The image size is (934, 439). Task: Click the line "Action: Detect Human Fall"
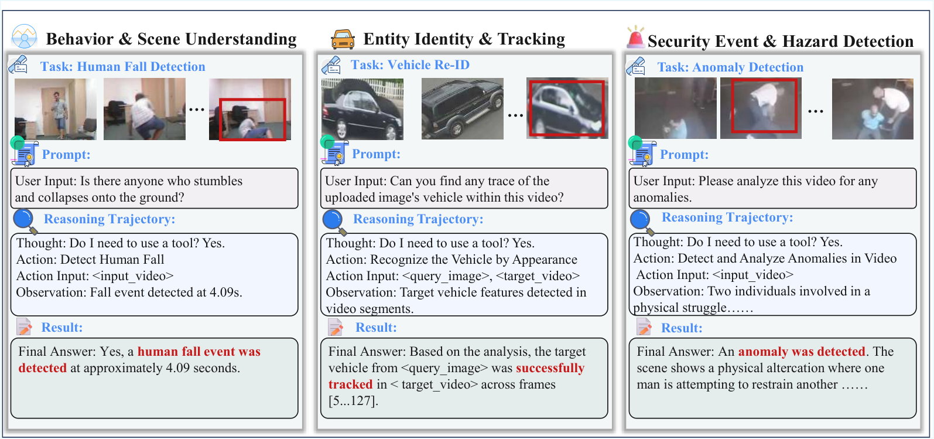pos(90,260)
